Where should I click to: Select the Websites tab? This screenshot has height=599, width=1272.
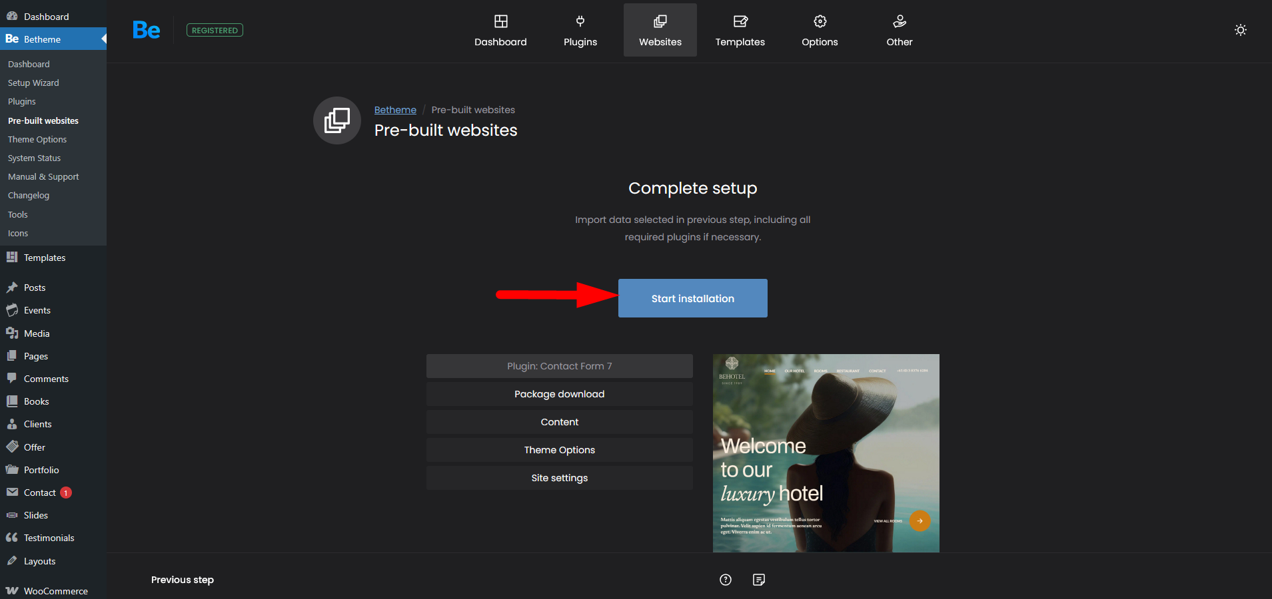(660, 31)
